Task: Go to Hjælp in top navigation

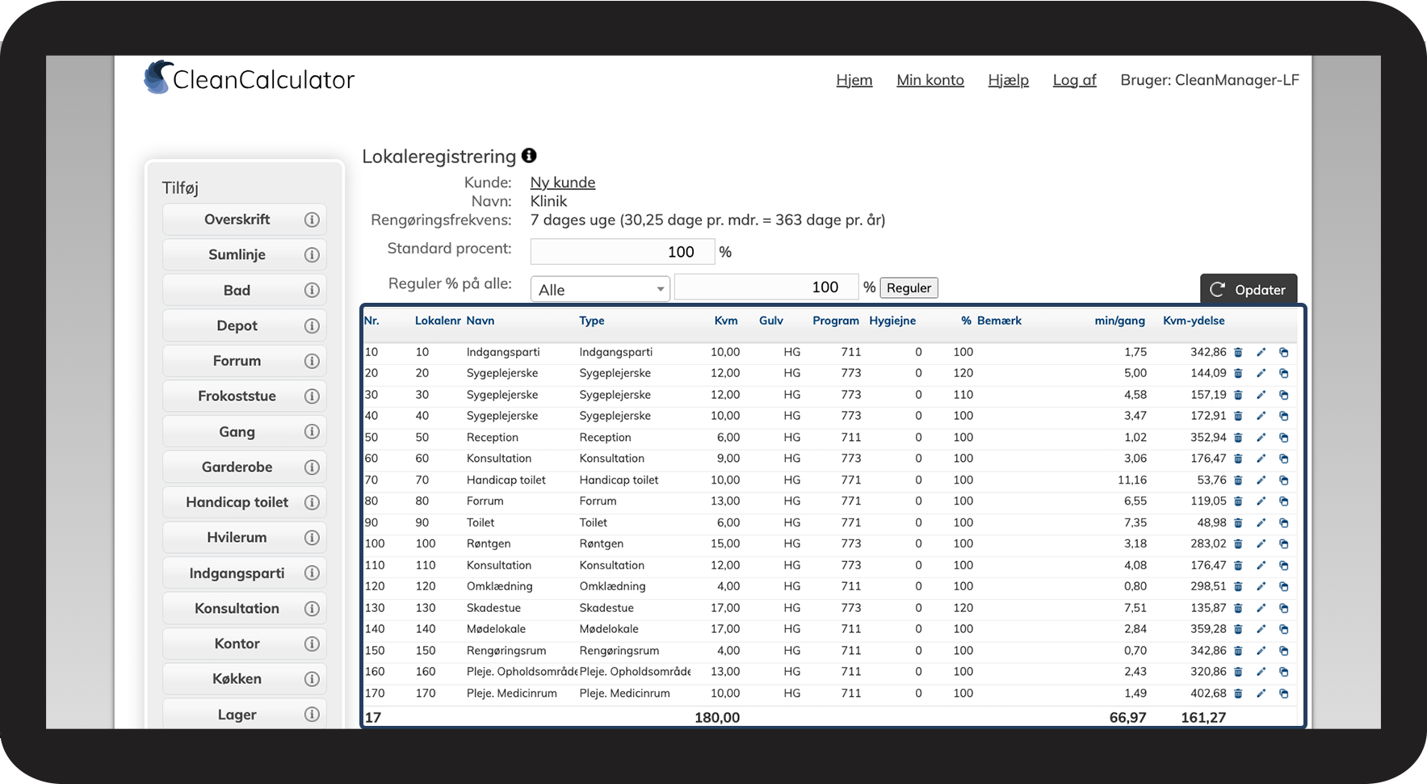Action: pyautogui.click(x=1008, y=80)
